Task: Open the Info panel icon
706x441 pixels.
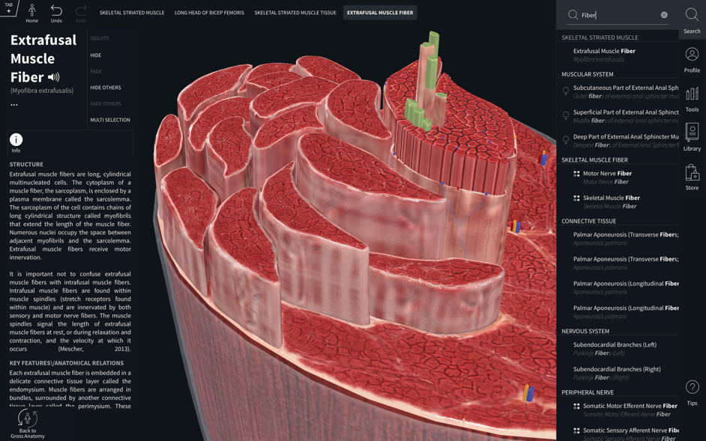Action: point(16,141)
